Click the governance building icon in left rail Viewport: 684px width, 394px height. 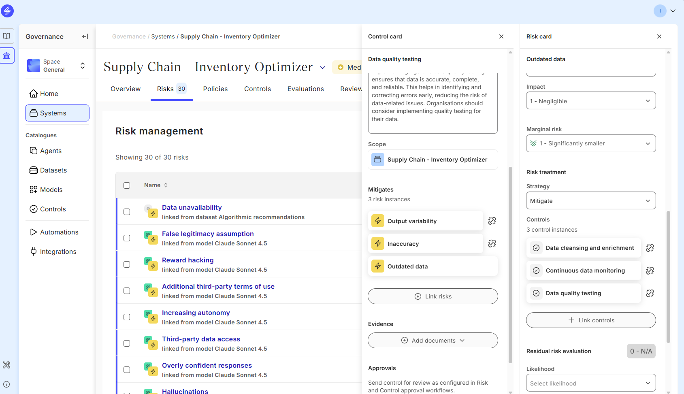coord(7,56)
